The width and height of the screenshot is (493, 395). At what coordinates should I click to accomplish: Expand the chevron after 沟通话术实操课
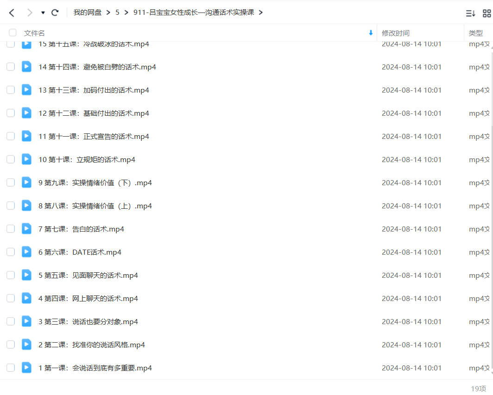click(261, 13)
